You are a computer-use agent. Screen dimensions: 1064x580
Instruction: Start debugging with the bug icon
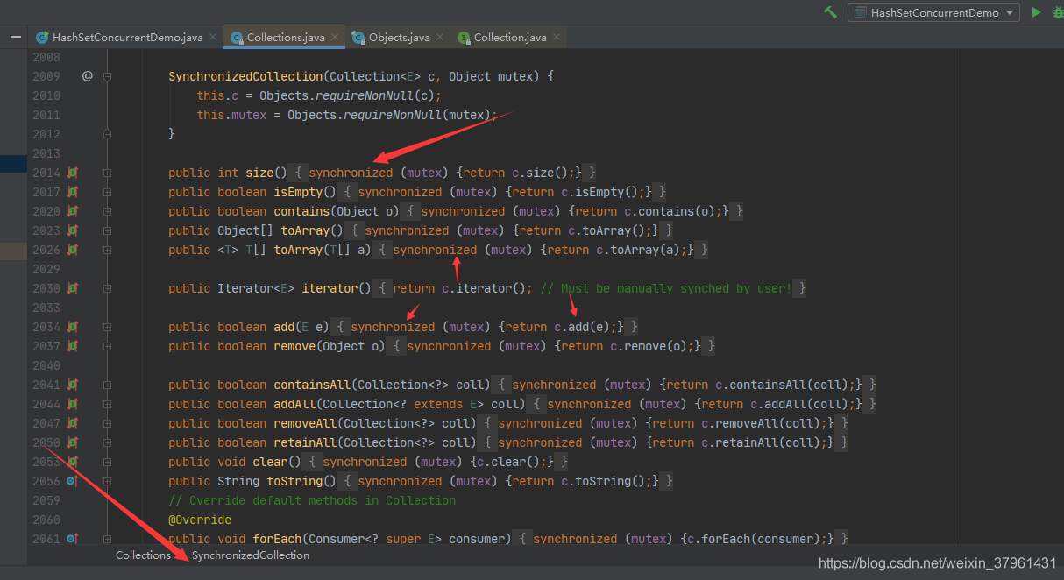tap(1058, 12)
